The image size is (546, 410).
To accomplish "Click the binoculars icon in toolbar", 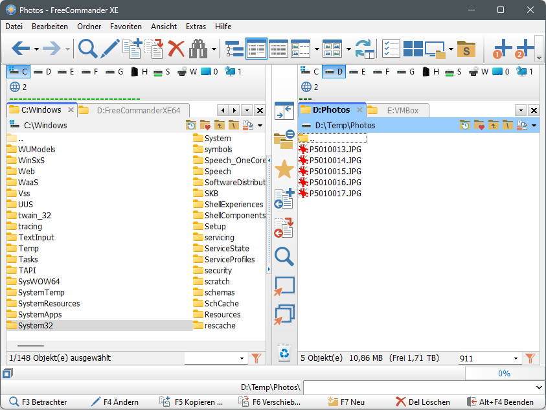I will (x=198, y=49).
